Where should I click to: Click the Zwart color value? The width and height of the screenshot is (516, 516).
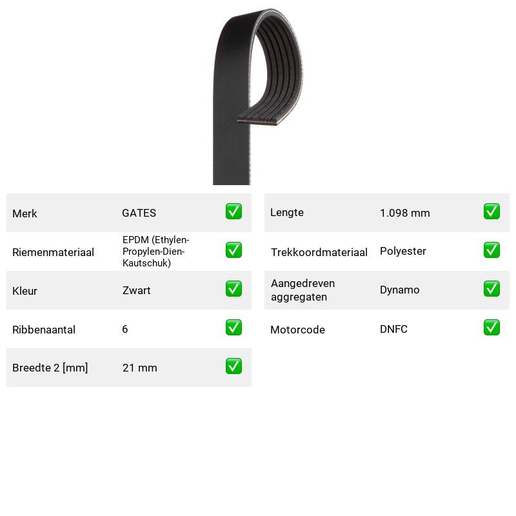coord(136,290)
